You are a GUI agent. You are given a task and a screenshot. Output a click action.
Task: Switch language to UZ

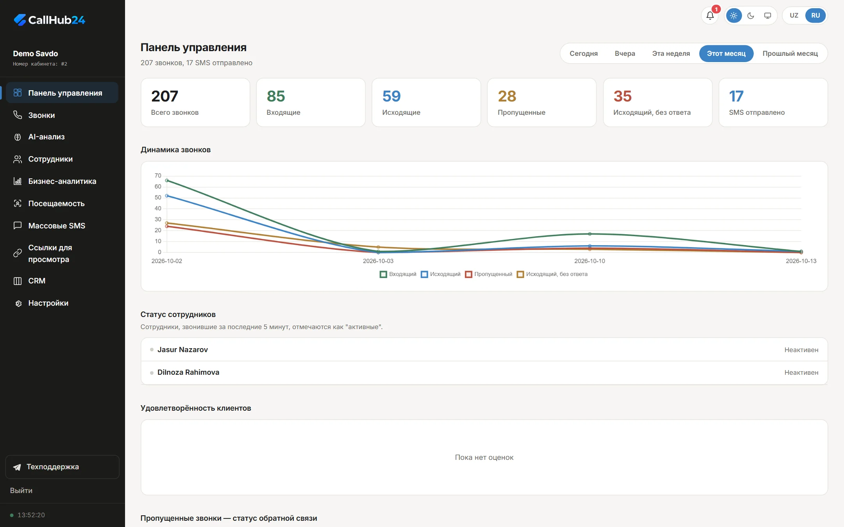tap(794, 16)
